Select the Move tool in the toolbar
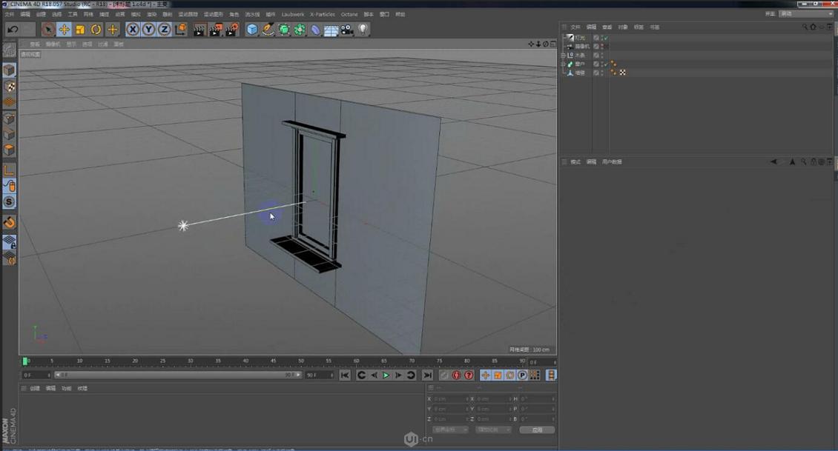The height and width of the screenshot is (451, 838). (x=65, y=30)
